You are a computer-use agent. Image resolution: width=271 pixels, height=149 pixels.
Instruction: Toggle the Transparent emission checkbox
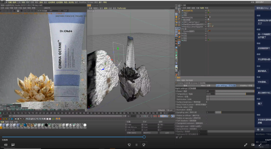[207, 123]
